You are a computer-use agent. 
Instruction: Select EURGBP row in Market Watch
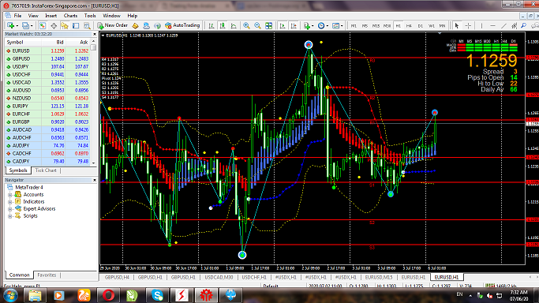coord(48,122)
